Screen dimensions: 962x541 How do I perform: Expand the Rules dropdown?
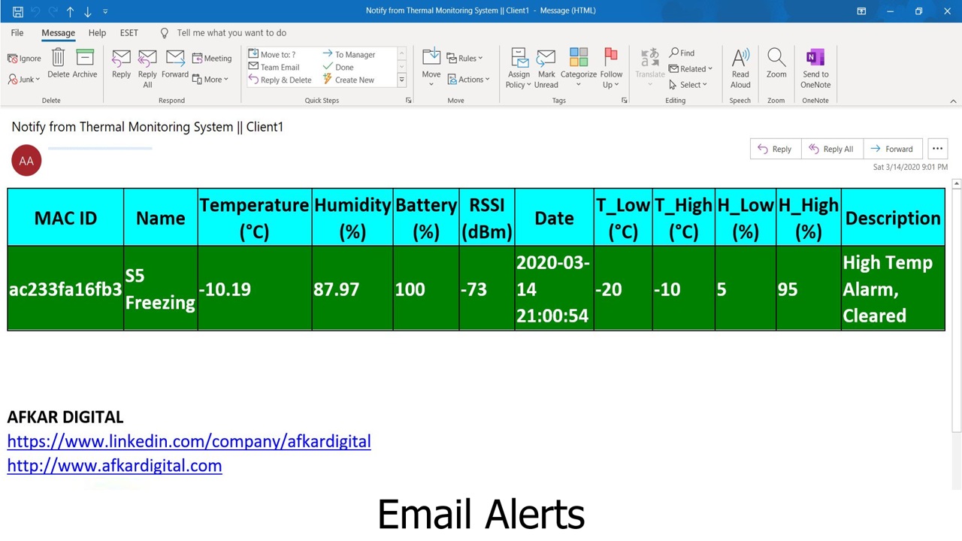pos(465,59)
